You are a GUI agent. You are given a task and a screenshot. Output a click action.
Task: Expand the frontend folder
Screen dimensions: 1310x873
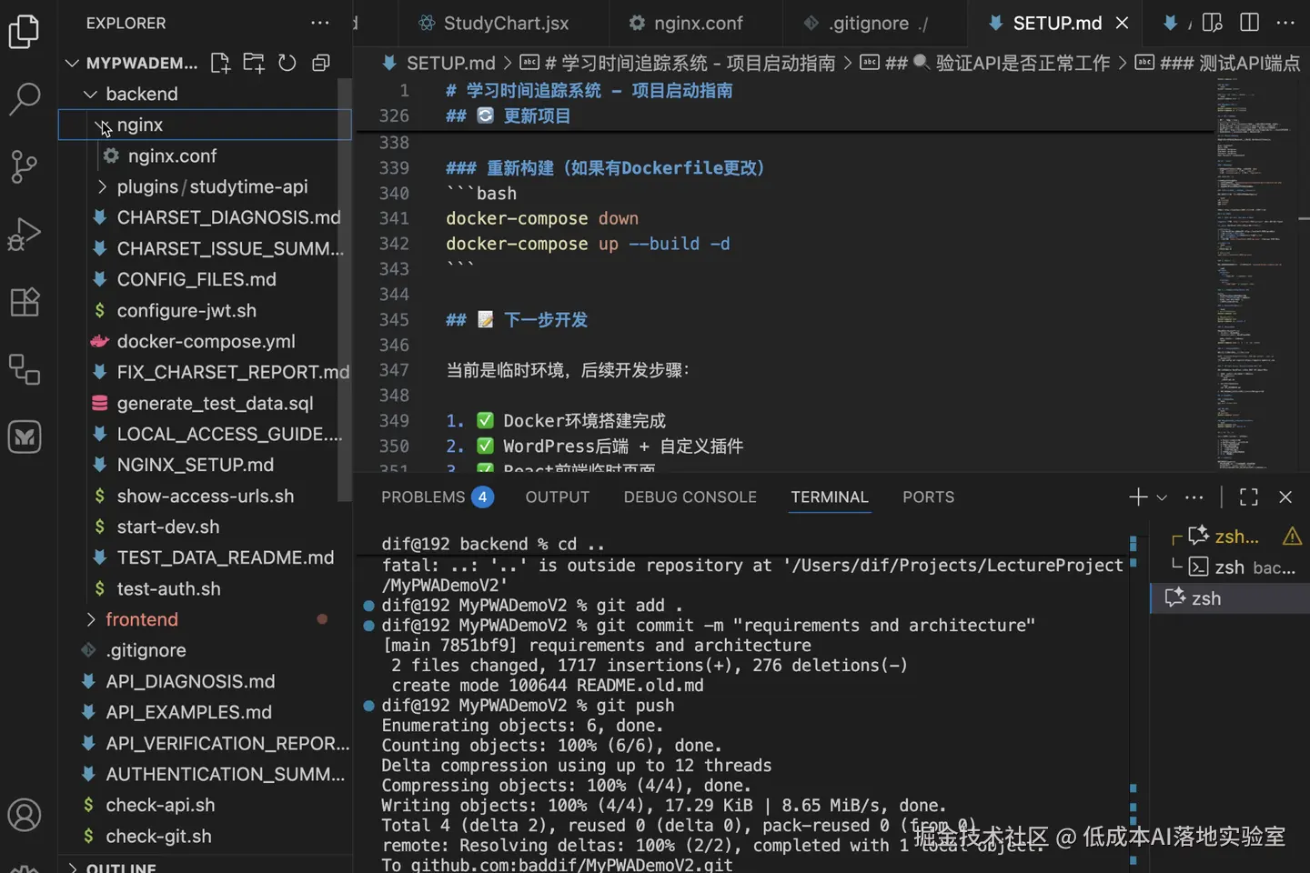90,619
